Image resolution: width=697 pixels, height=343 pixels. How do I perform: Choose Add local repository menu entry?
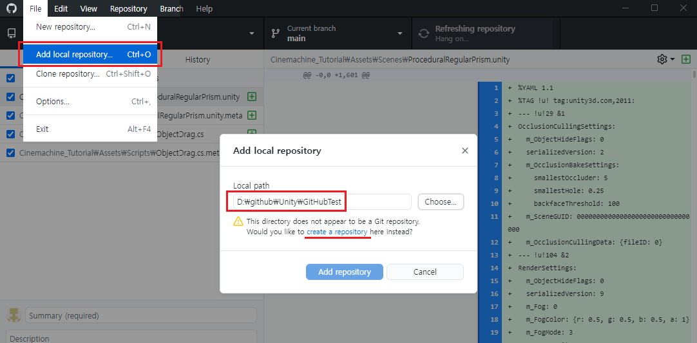90,55
